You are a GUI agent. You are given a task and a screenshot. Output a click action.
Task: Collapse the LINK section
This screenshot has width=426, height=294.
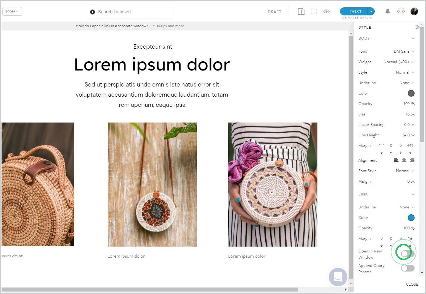[x=413, y=194]
